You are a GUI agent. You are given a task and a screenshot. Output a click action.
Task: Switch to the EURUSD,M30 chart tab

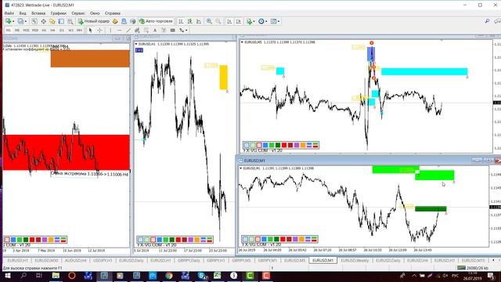[46, 261]
